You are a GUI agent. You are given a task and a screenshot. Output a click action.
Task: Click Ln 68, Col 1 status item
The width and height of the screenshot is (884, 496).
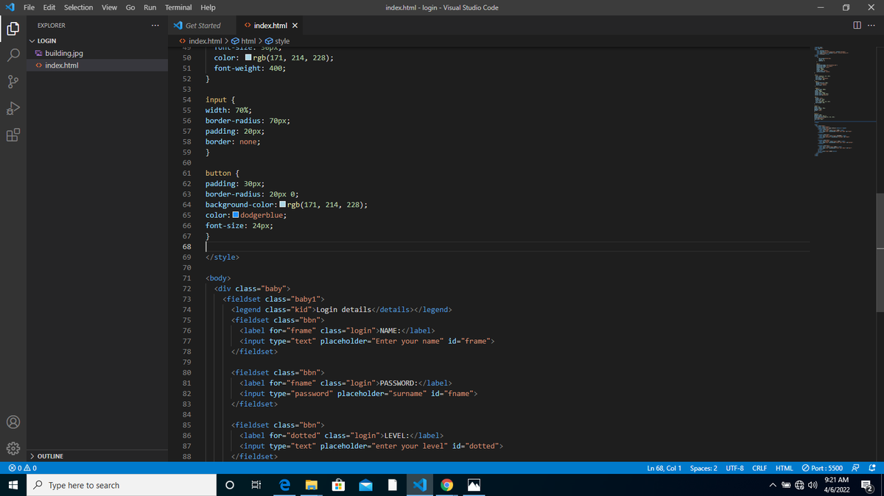tap(664, 468)
